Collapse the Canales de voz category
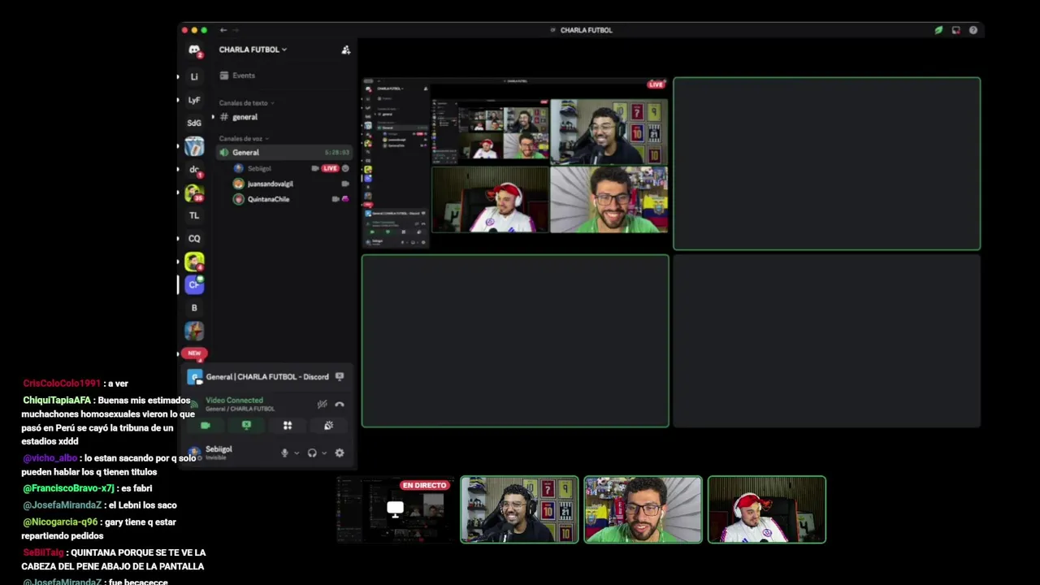This screenshot has width=1040, height=585. 243,139
